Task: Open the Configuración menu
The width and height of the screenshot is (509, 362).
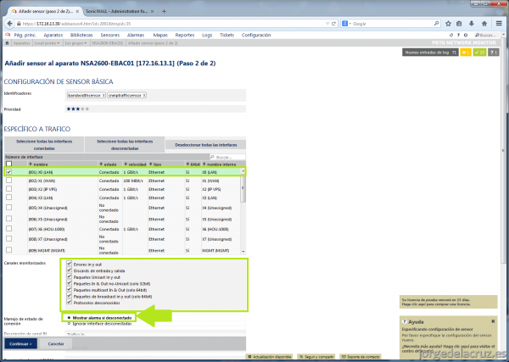Action: point(256,35)
